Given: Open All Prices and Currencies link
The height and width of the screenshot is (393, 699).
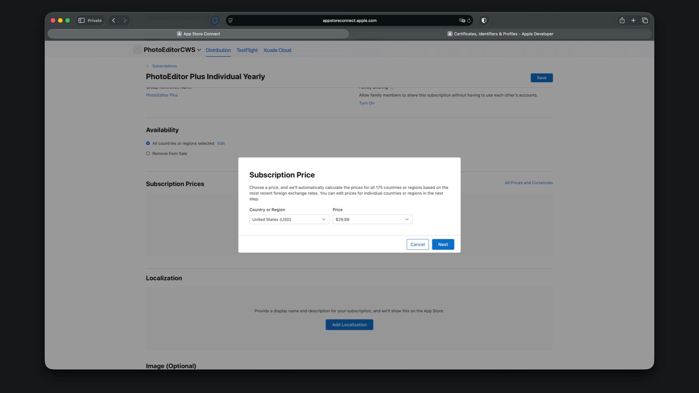Looking at the screenshot, I should click(528, 183).
